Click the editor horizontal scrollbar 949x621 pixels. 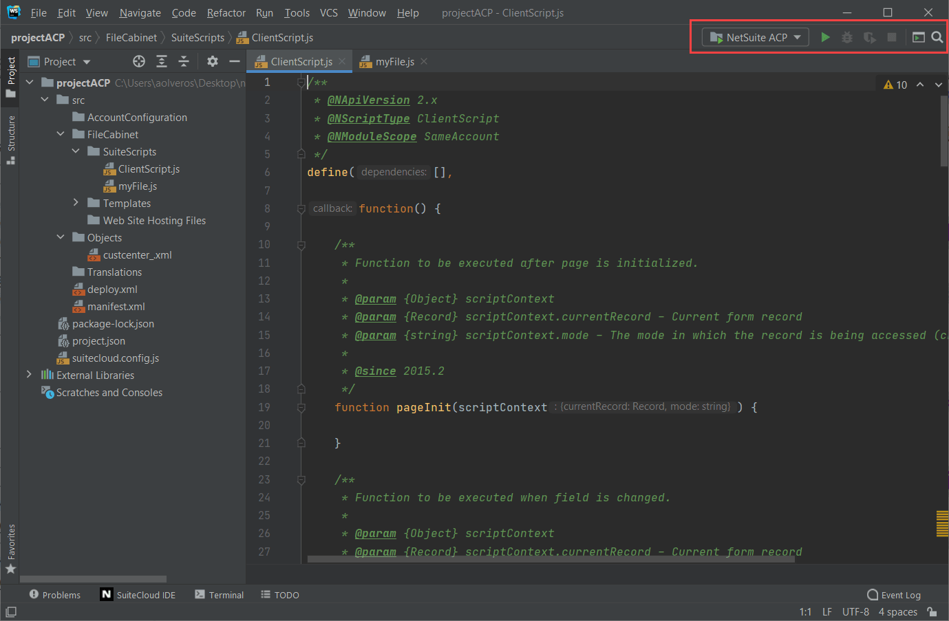click(x=551, y=559)
